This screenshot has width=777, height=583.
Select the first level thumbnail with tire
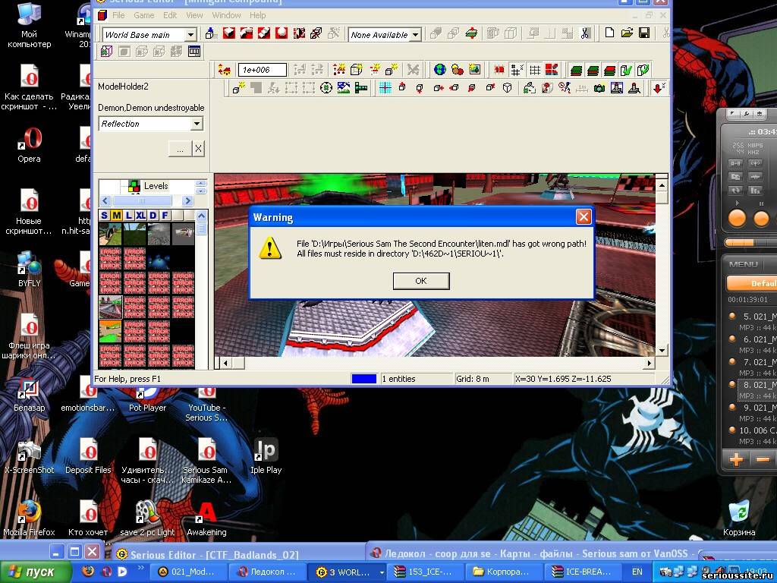pyautogui.click(x=111, y=234)
